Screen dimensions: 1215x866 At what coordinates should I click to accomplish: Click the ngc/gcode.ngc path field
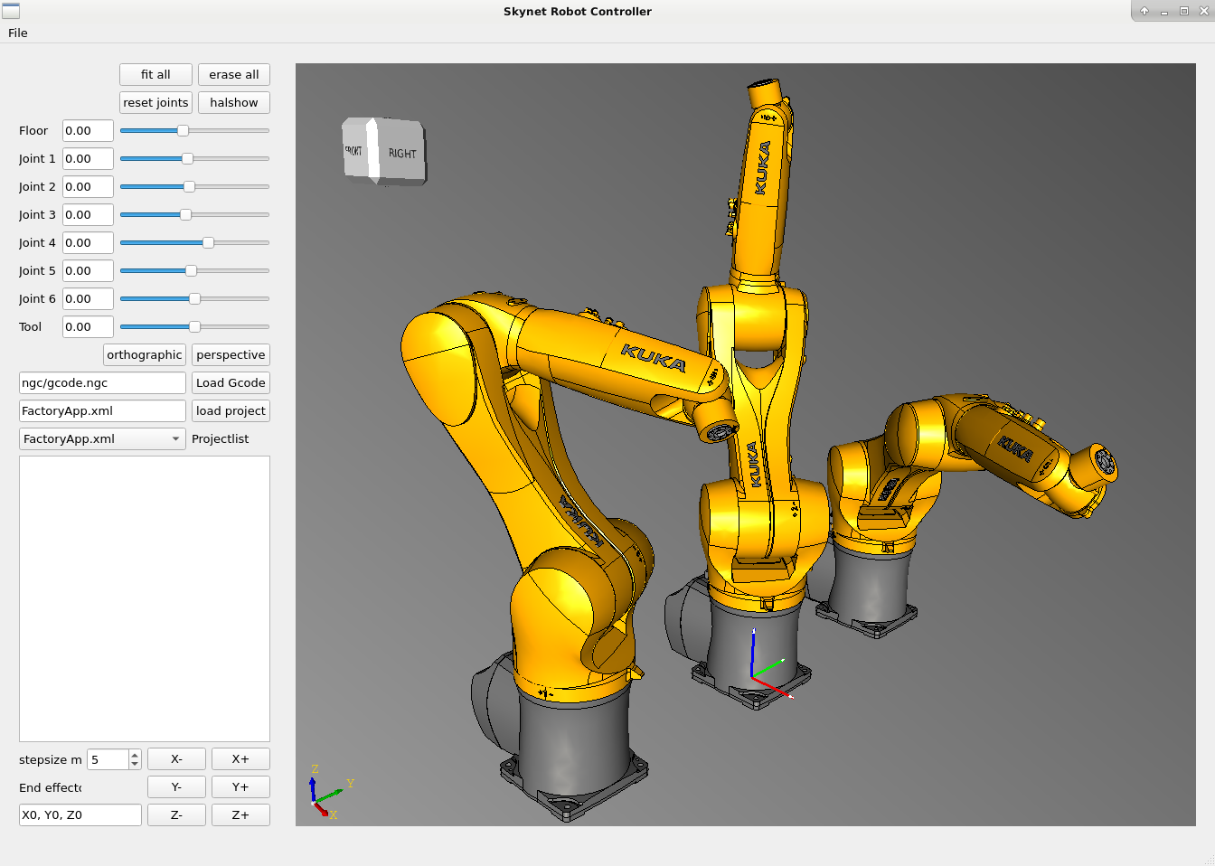tap(102, 383)
